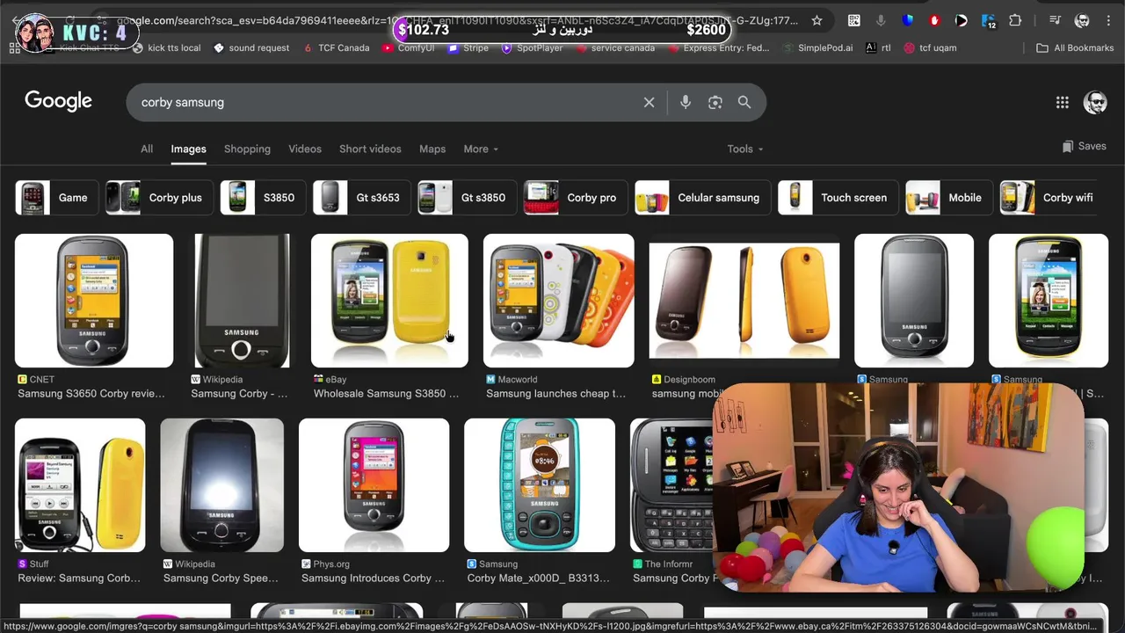The width and height of the screenshot is (1125, 633).
Task: Open the Google account avatar on the page
Action: click(1095, 102)
